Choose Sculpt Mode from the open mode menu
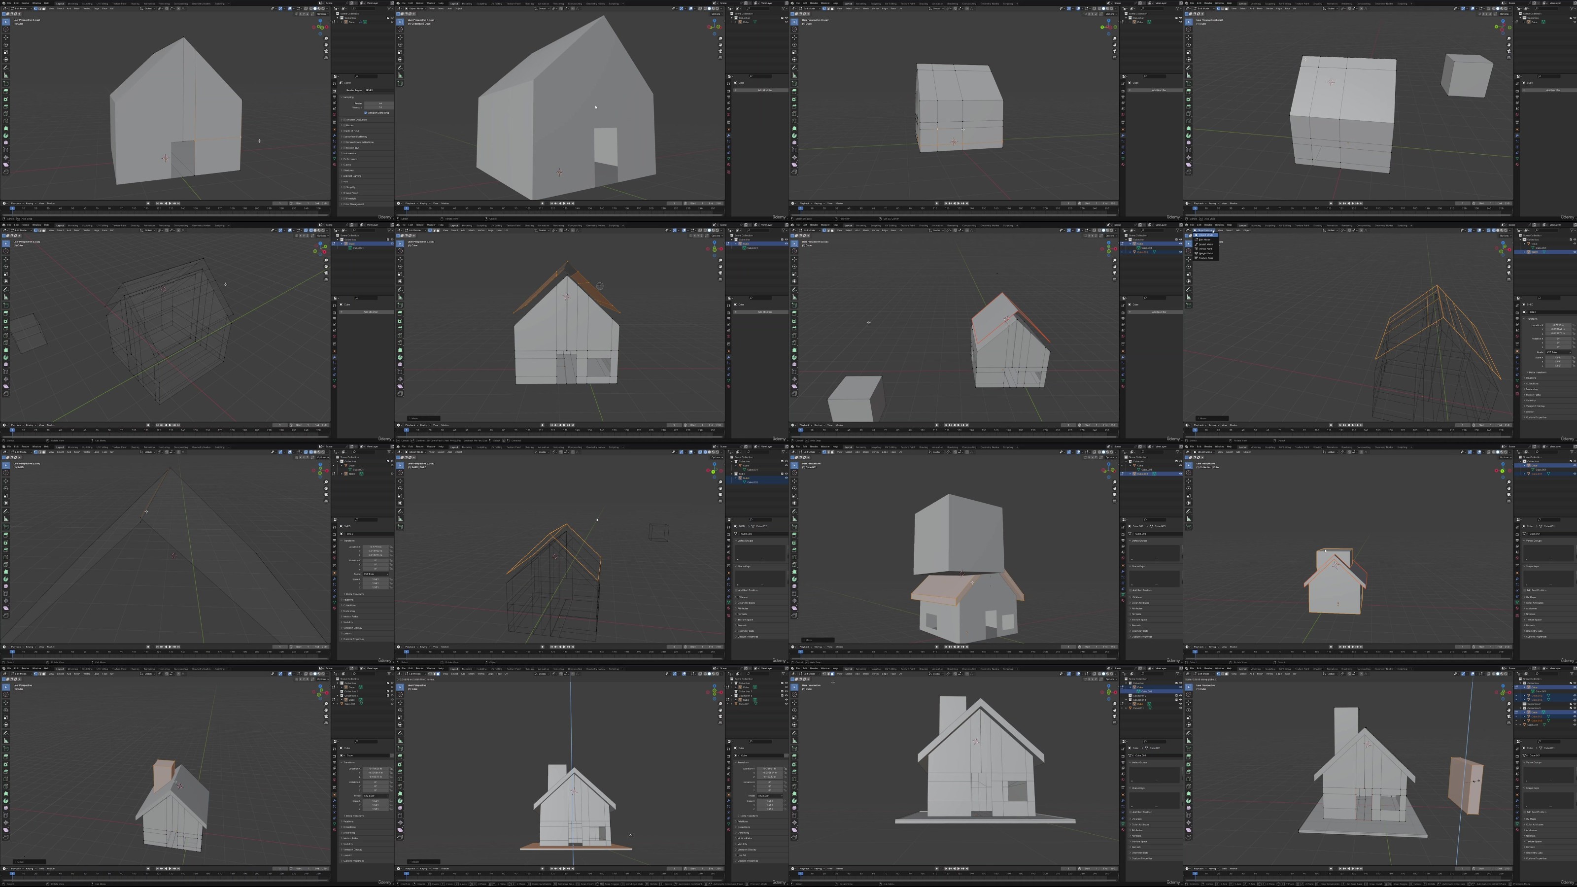The image size is (1577, 887). (1205, 245)
